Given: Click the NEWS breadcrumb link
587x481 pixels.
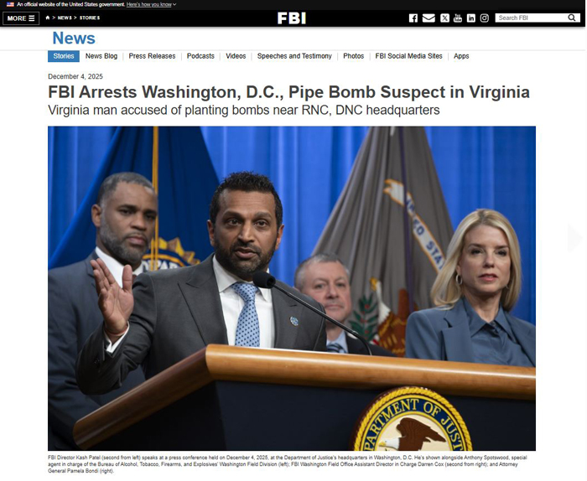Looking at the screenshot, I should [x=65, y=18].
